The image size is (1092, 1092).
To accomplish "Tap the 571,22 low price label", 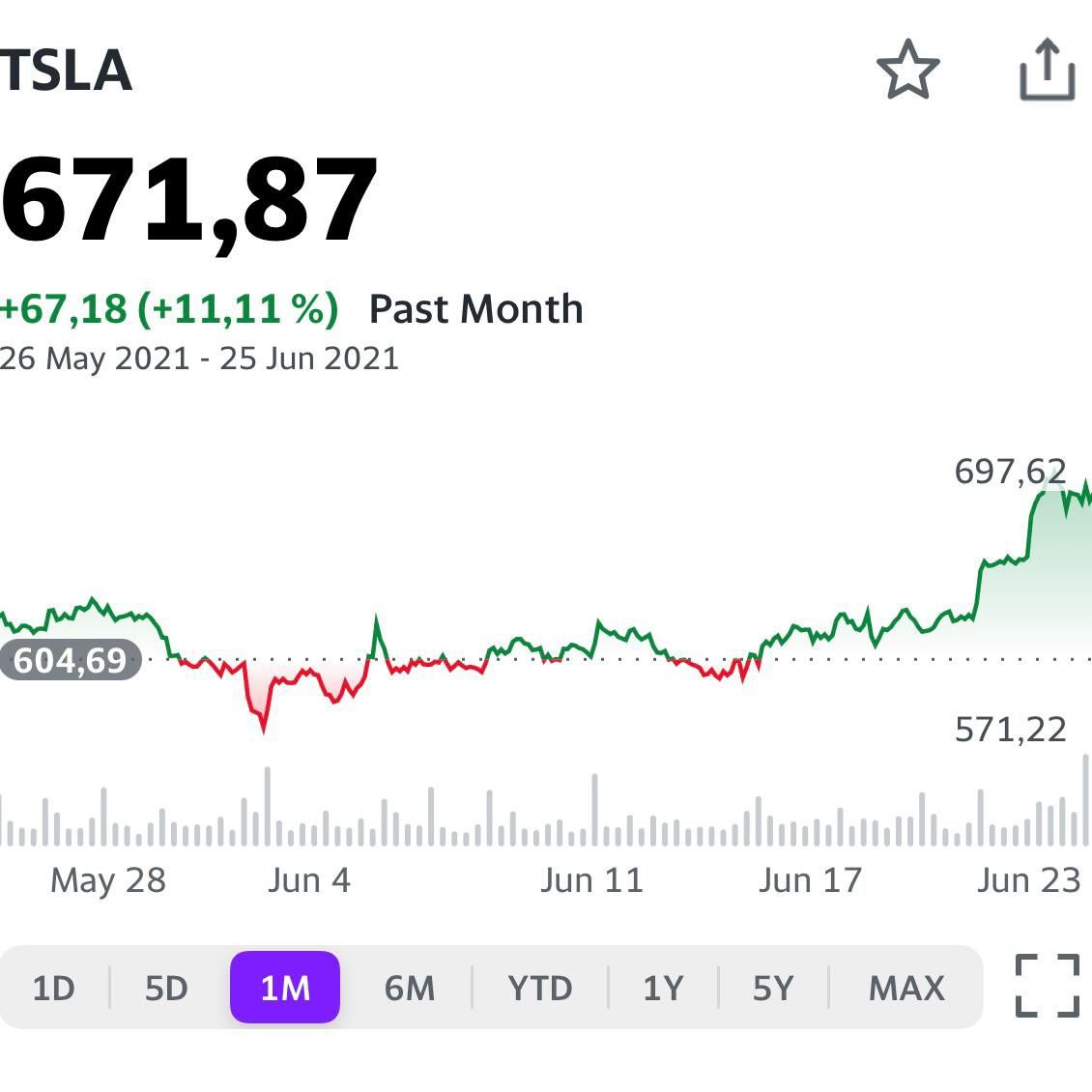I will click(x=1010, y=730).
